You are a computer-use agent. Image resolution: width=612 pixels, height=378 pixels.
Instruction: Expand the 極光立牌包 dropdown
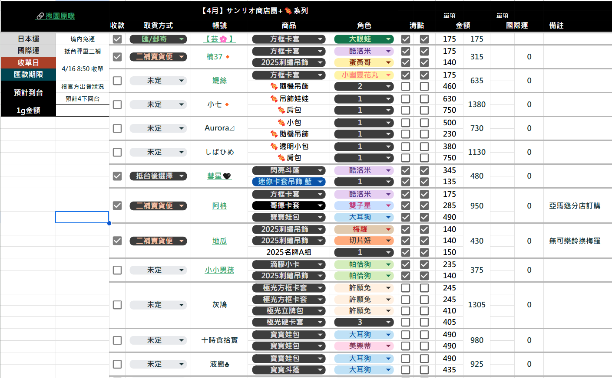tap(289, 311)
